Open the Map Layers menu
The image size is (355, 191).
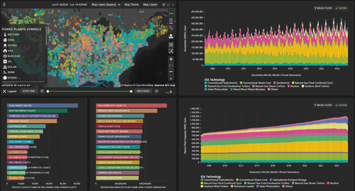[150, 5]
